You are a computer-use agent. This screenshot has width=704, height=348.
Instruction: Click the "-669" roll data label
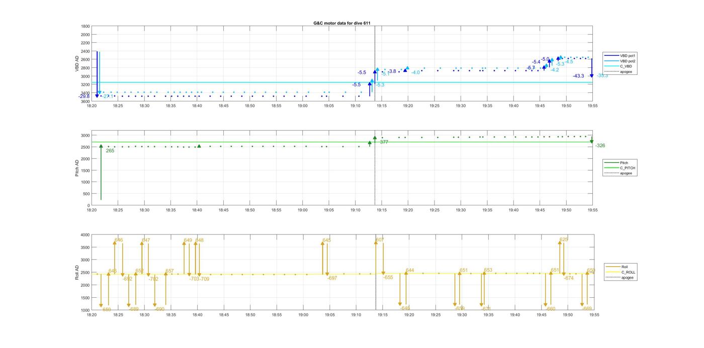pyautogui.click(x=587, y=309)
